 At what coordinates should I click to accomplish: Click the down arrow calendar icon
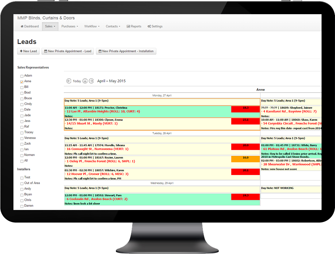85,81
